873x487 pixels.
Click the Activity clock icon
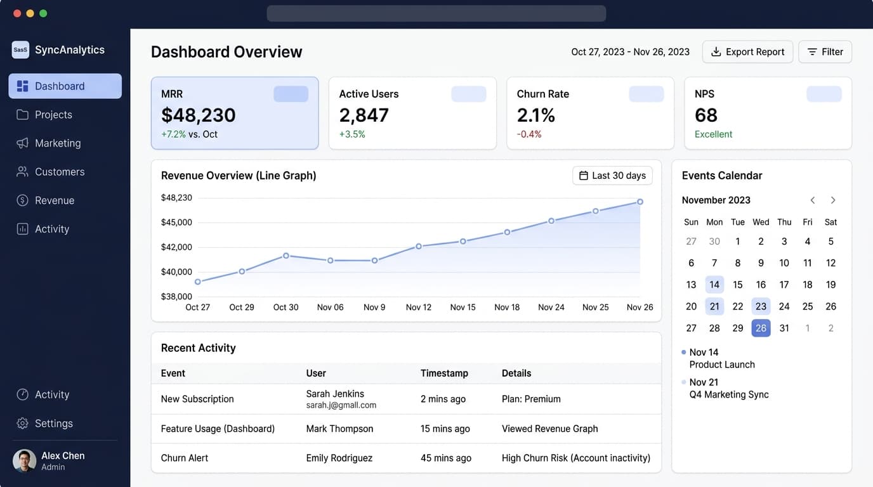[22, 394]
